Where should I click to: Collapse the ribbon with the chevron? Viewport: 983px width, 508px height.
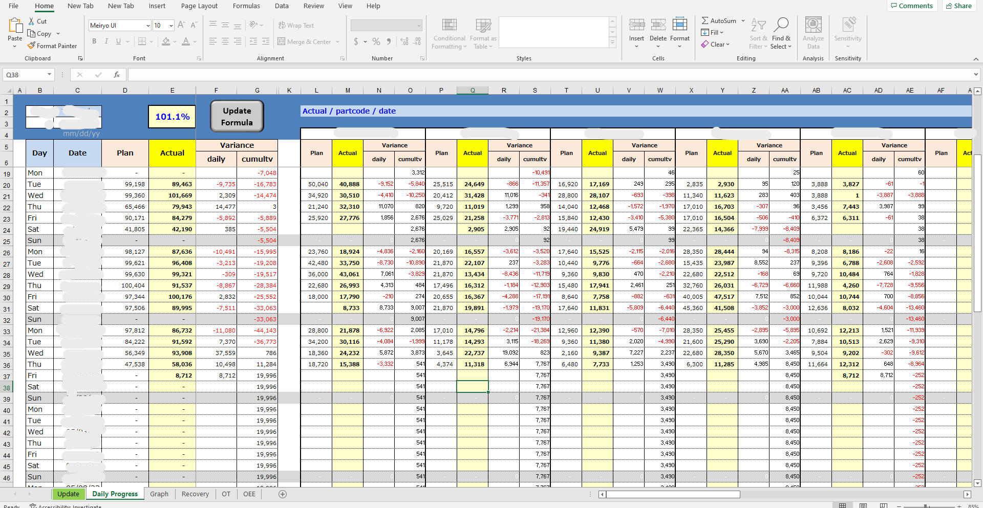976,59
